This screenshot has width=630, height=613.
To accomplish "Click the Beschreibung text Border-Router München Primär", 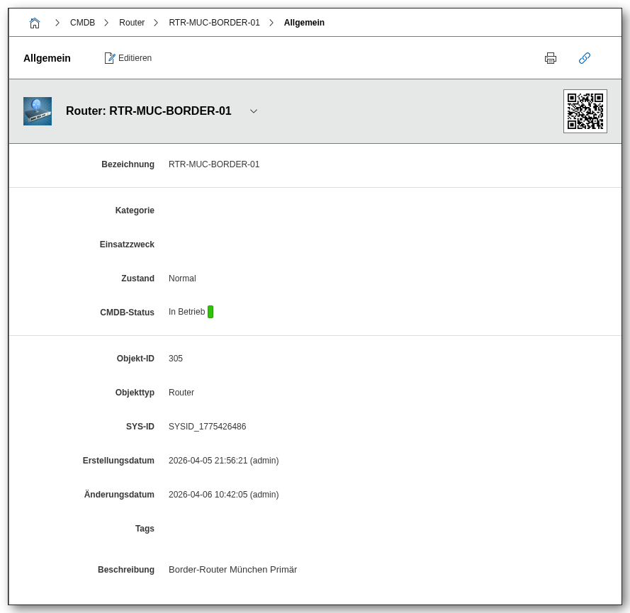I will coord(232,569).
